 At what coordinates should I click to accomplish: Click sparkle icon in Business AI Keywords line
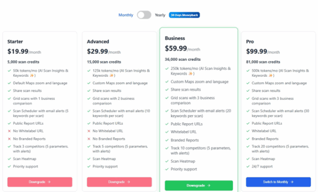click(190, 74)
